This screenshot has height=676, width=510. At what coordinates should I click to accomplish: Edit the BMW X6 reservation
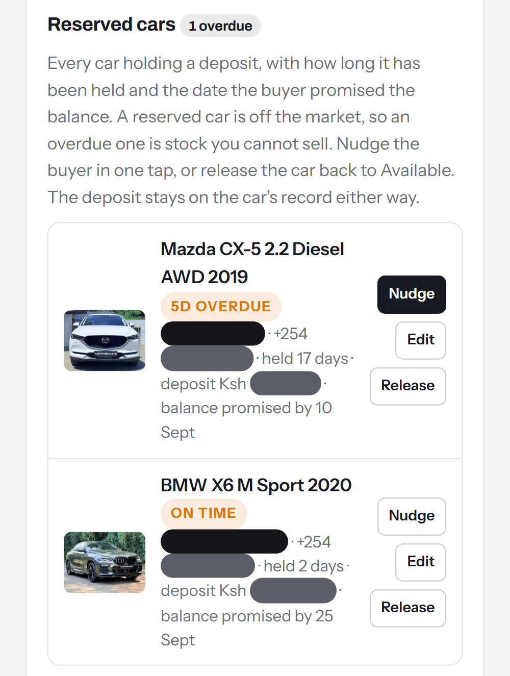click(x=421, y=562)
